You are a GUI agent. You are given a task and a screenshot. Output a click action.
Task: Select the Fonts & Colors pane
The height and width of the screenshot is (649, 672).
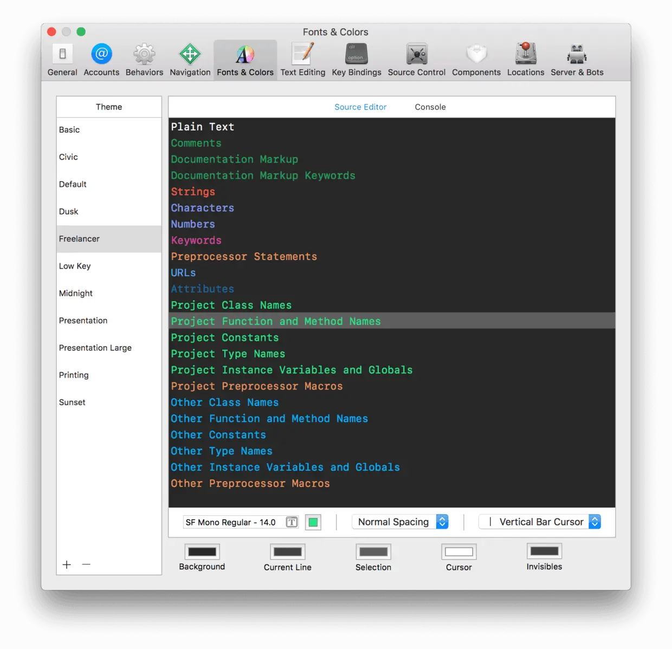pyautogui.click(x=245, y=59)
